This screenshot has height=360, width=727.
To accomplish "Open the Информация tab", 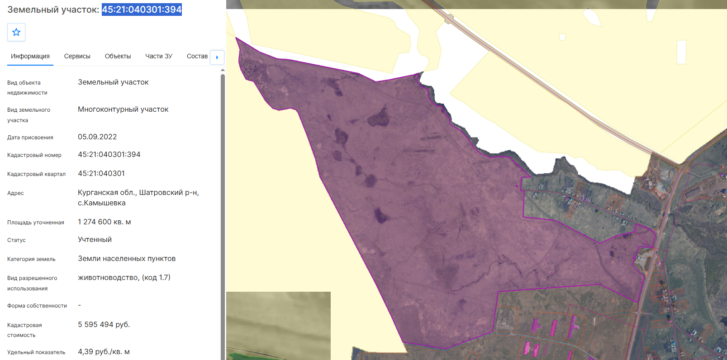I will (x=30, y=56).
